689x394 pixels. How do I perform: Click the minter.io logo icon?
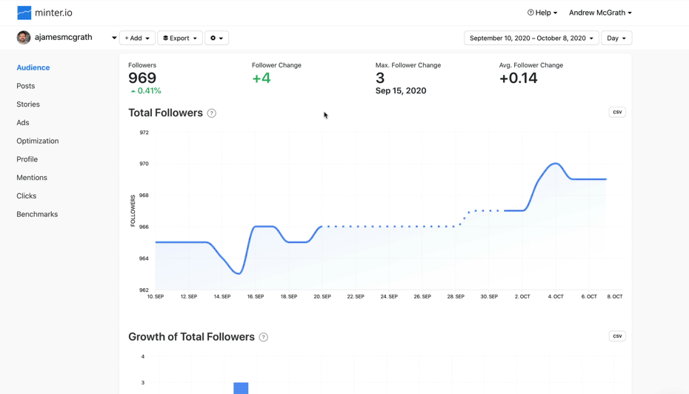(24, 13)
